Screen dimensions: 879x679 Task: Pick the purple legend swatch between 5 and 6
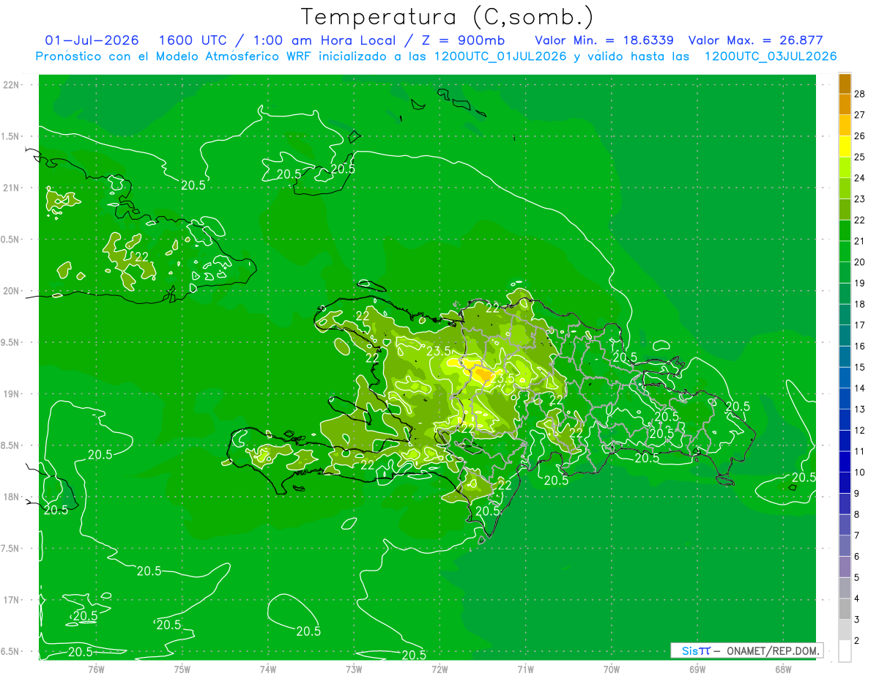(845, 567)
